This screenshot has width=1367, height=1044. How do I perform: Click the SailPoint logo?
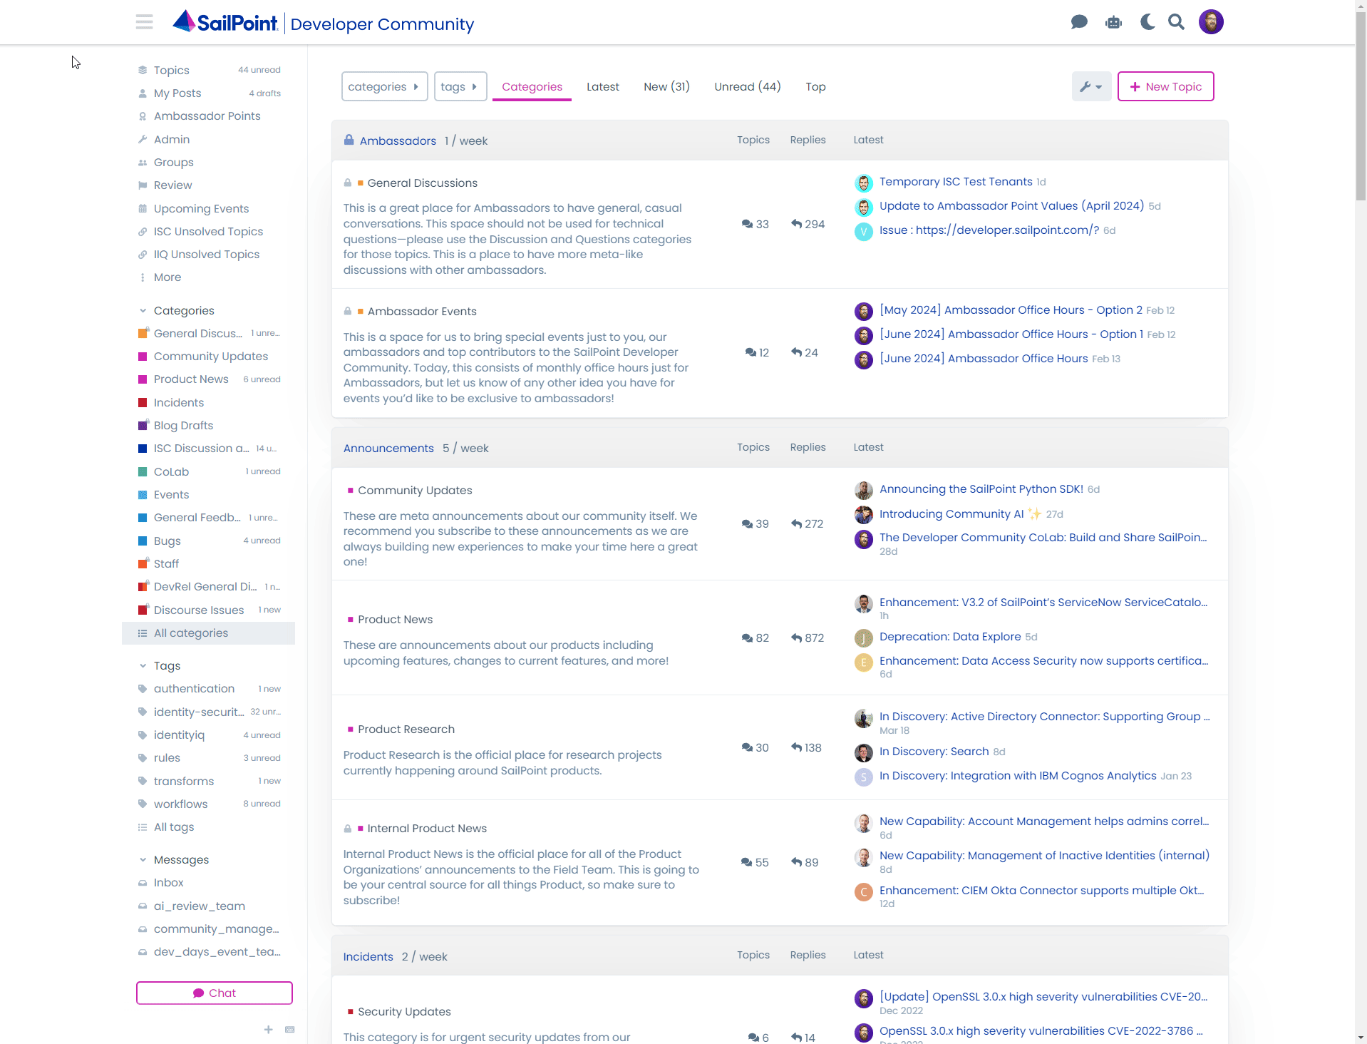[x=225, y=23]
